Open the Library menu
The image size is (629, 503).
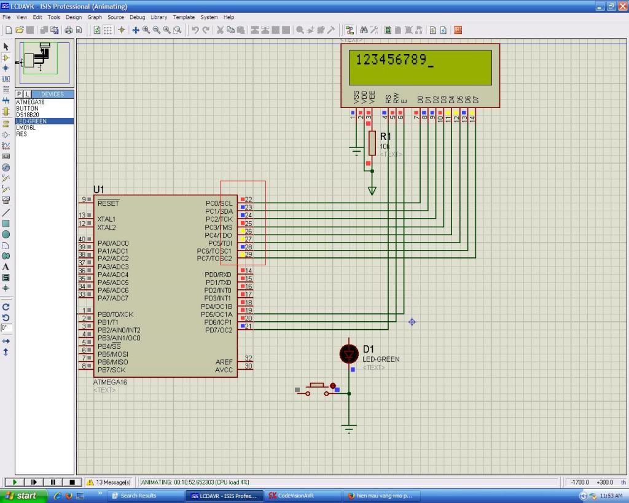pos(158,17)
